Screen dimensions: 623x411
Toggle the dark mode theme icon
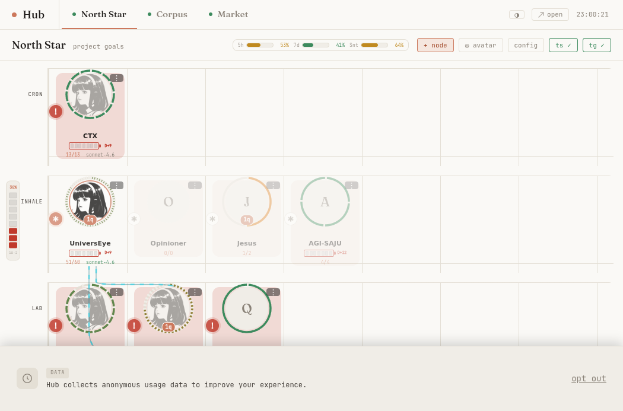[517, 15]
